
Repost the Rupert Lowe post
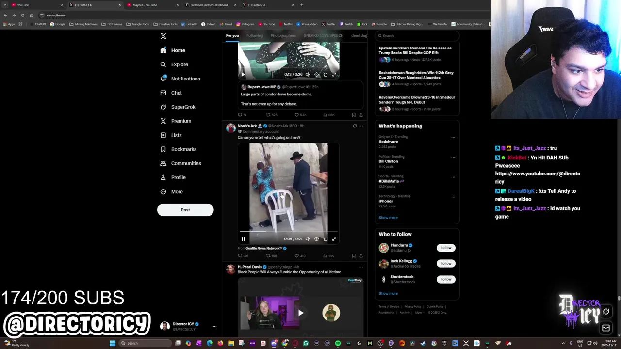(271, 115)
